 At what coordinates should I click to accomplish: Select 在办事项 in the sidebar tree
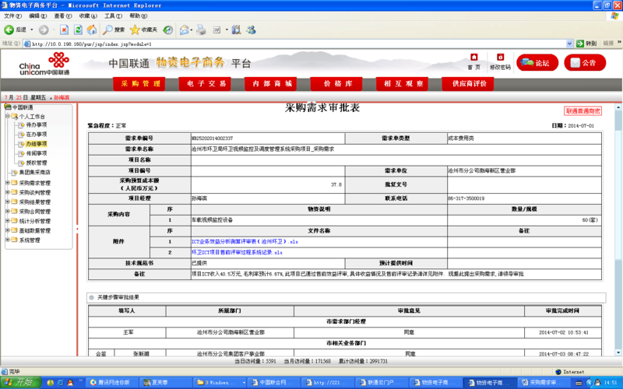click(36, 134)
